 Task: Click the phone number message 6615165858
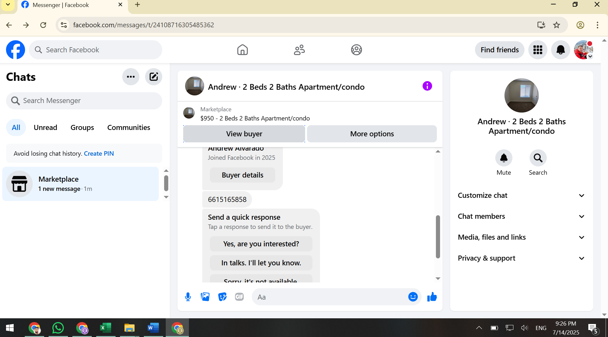click(227, 199)
